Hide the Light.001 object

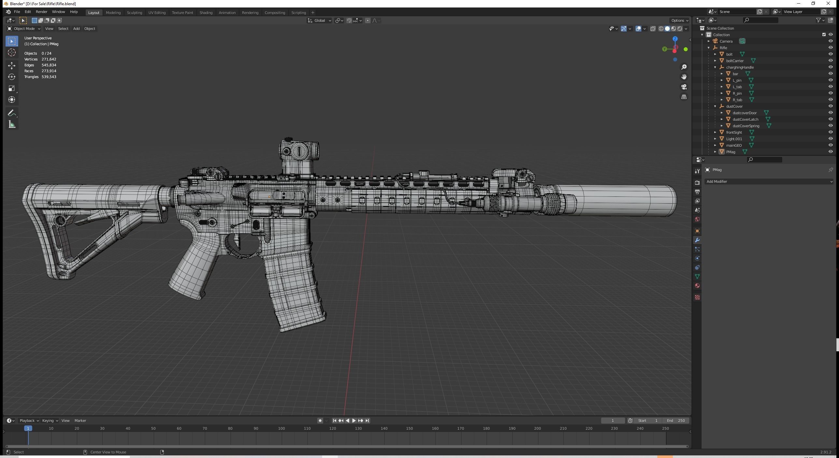click(x=831, y=139)
